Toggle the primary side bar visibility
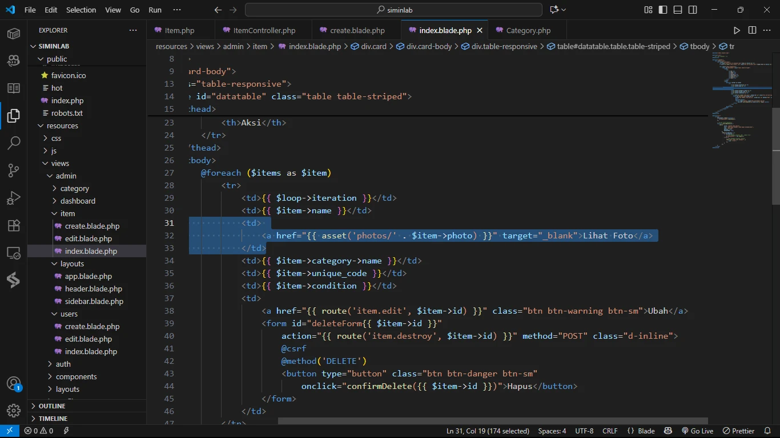 (663, 10)
